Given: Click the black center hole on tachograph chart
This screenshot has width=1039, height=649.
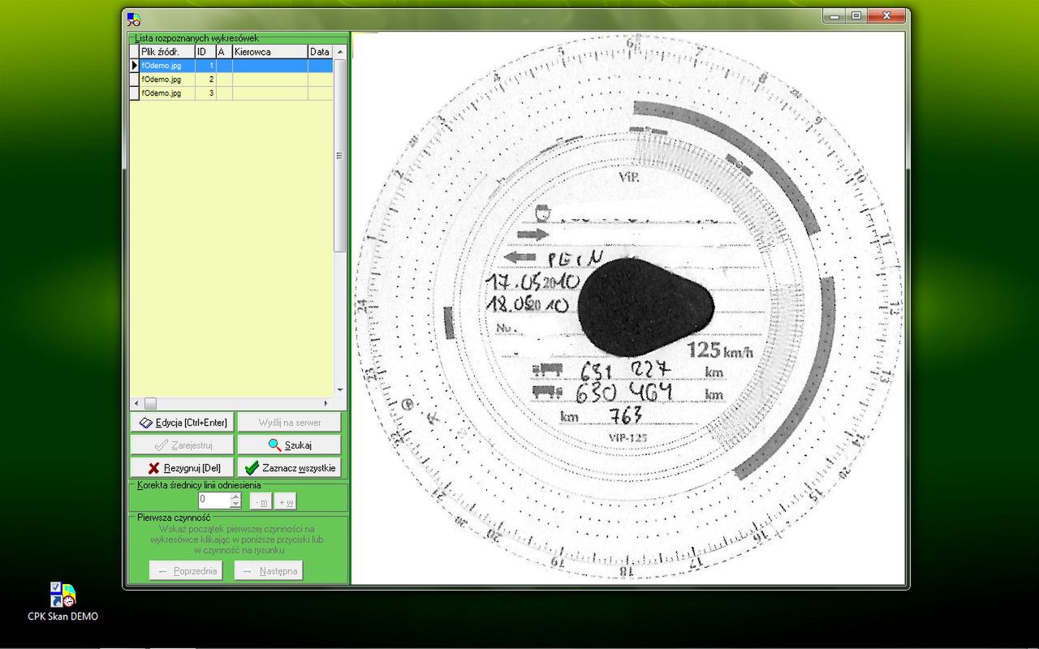Looking at the screenshot, I should (645, 307).
